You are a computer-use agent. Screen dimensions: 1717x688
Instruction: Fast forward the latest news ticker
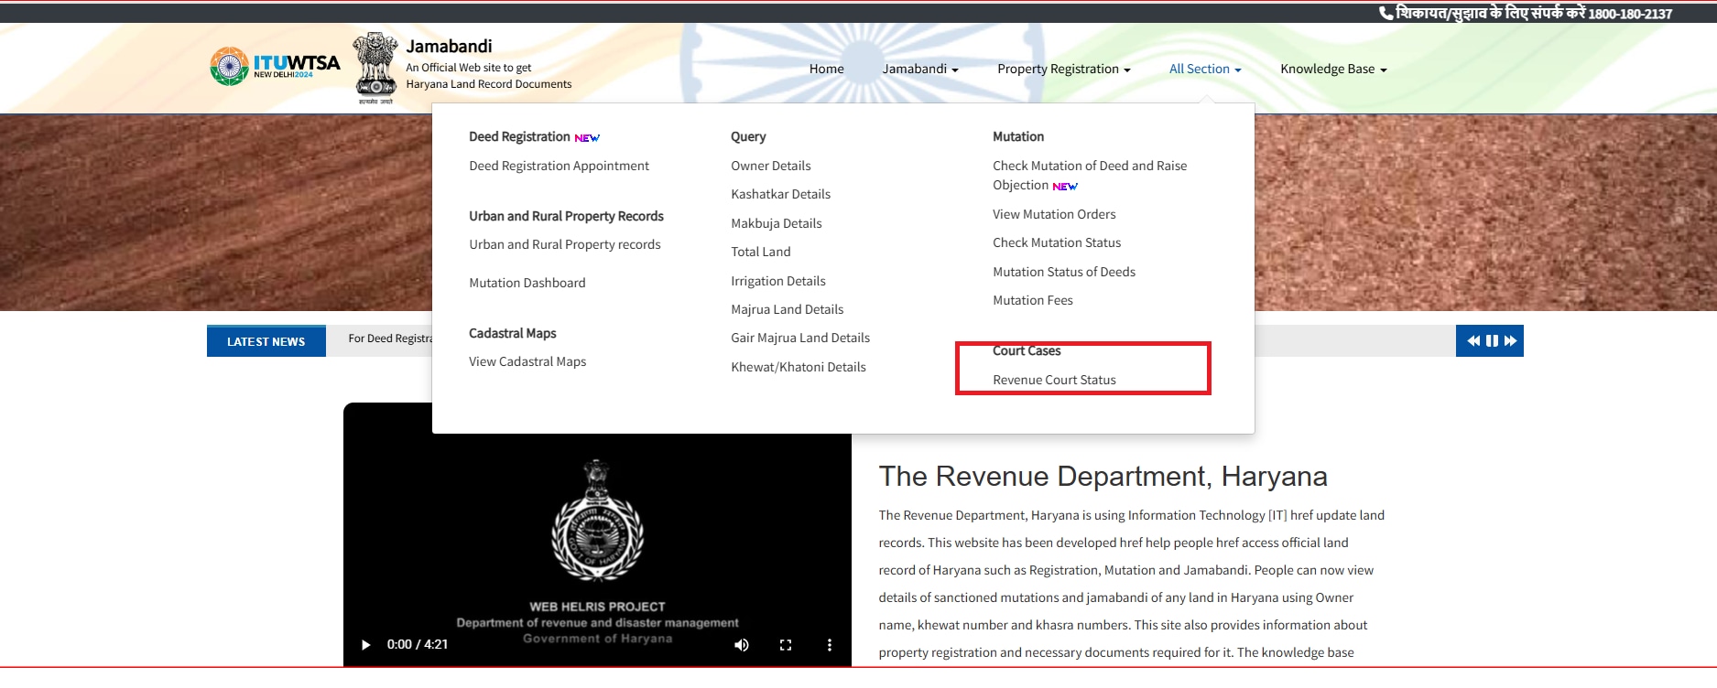point(1510,341)
